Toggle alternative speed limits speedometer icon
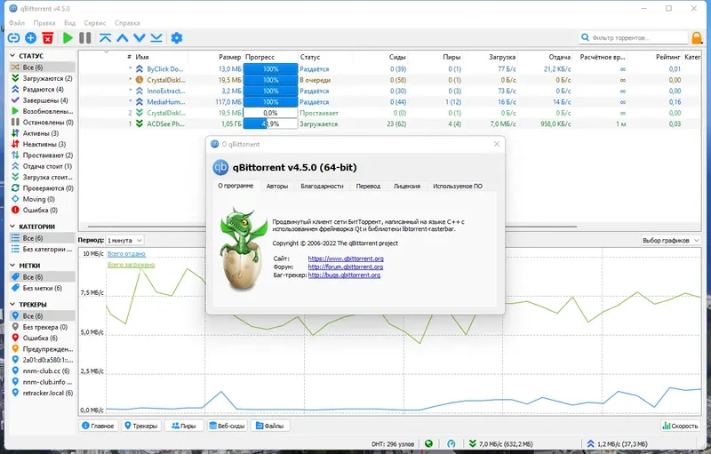 pyautogui.click(x=451, y=444)
